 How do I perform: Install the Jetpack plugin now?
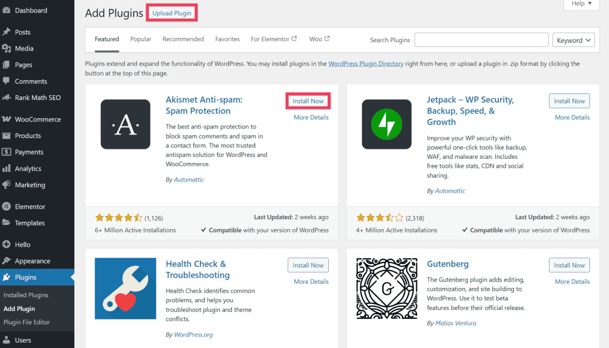[569, 101]
